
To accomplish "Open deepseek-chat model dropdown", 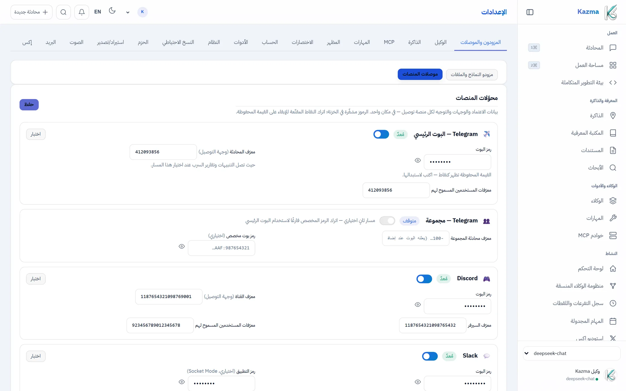I will coord(572,353).
